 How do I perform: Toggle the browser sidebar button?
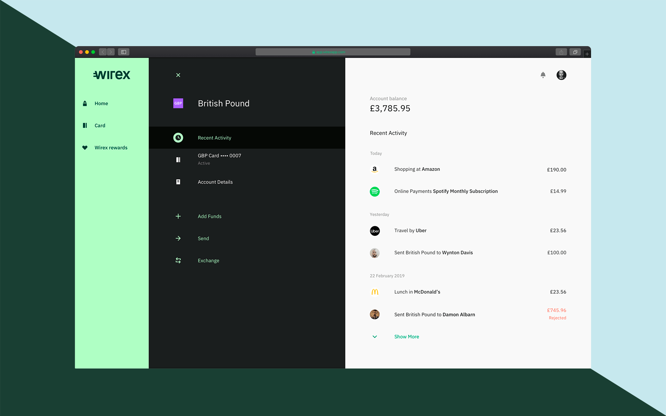[x=123, y=52]
